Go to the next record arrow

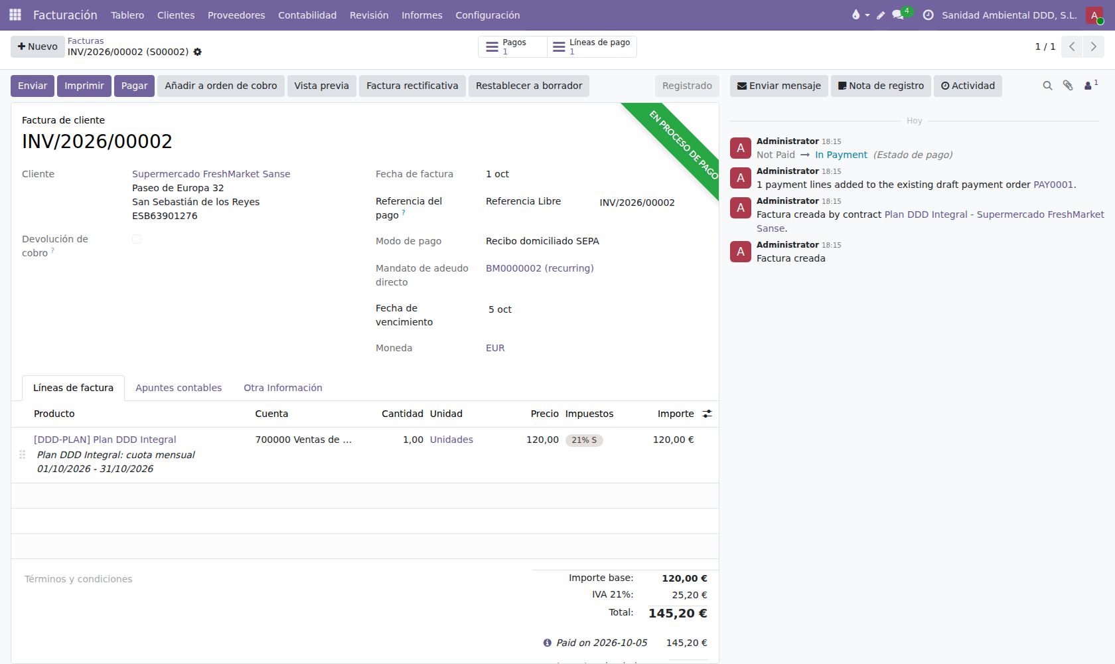(1093, 46)
